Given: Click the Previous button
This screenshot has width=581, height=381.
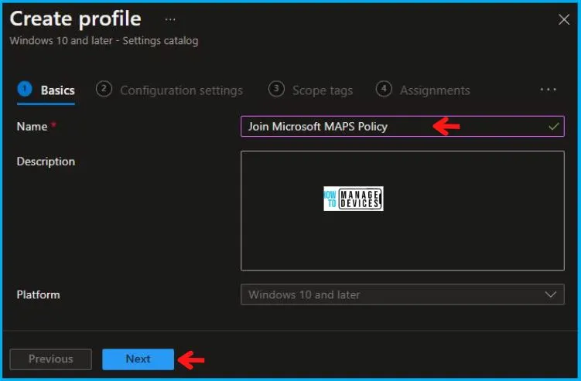Looking at the screenshot, I should coord(51,359).
